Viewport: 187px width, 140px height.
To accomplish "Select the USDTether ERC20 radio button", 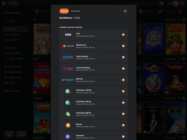I will (x=123, y=103).
